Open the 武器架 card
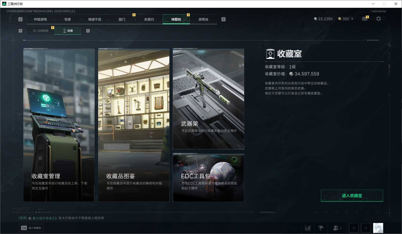This screenshot has height=234, width=402. (x=208, y=99)
